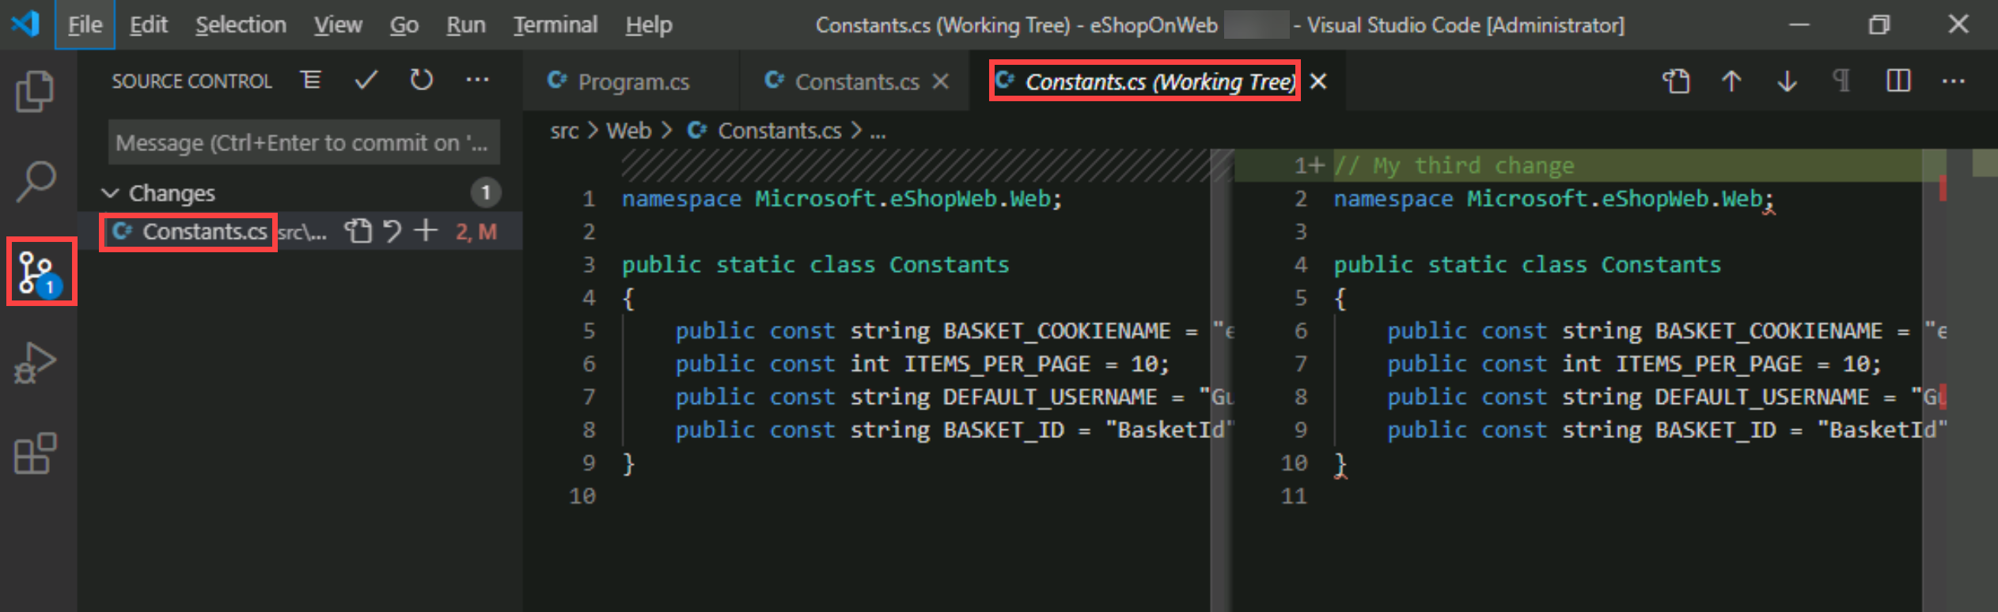Go to next change arrow
1998x612 pixels.
[1787, 81]
